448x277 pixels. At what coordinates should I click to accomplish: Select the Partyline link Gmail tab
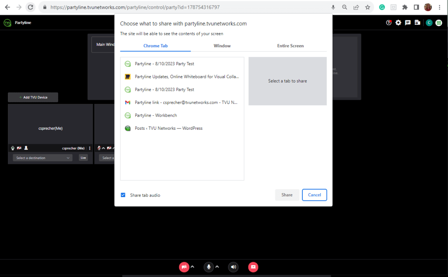(182, 102)
